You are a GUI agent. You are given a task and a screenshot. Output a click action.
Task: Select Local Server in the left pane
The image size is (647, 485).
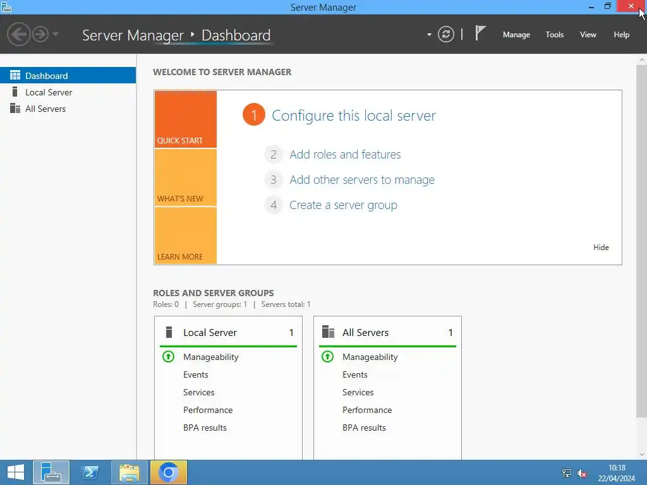[x=68, y=92]
